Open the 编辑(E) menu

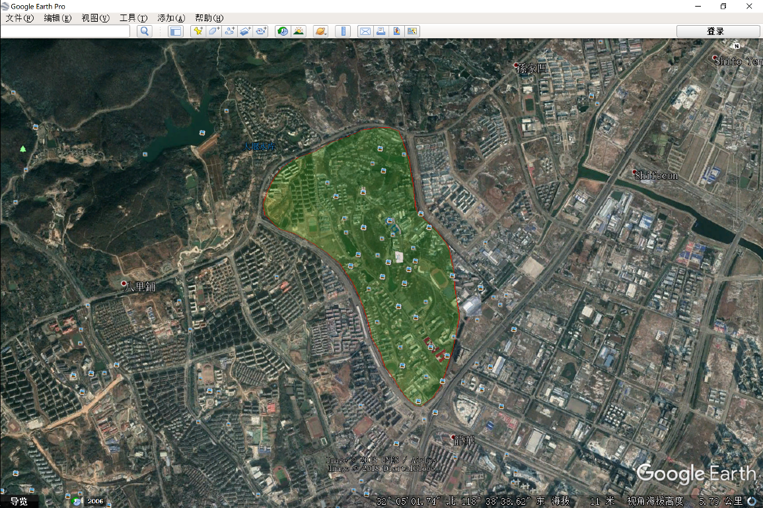click(x=57, y=18)
